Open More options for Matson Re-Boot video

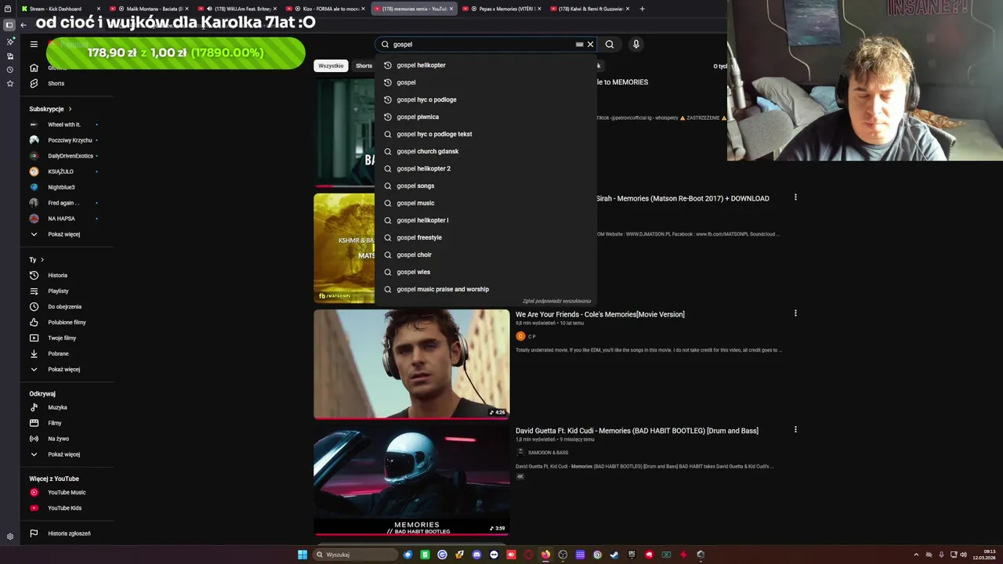point(795,197)
